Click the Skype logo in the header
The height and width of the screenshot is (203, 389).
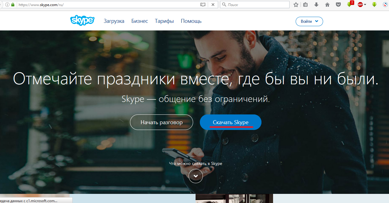click(82, 21)
